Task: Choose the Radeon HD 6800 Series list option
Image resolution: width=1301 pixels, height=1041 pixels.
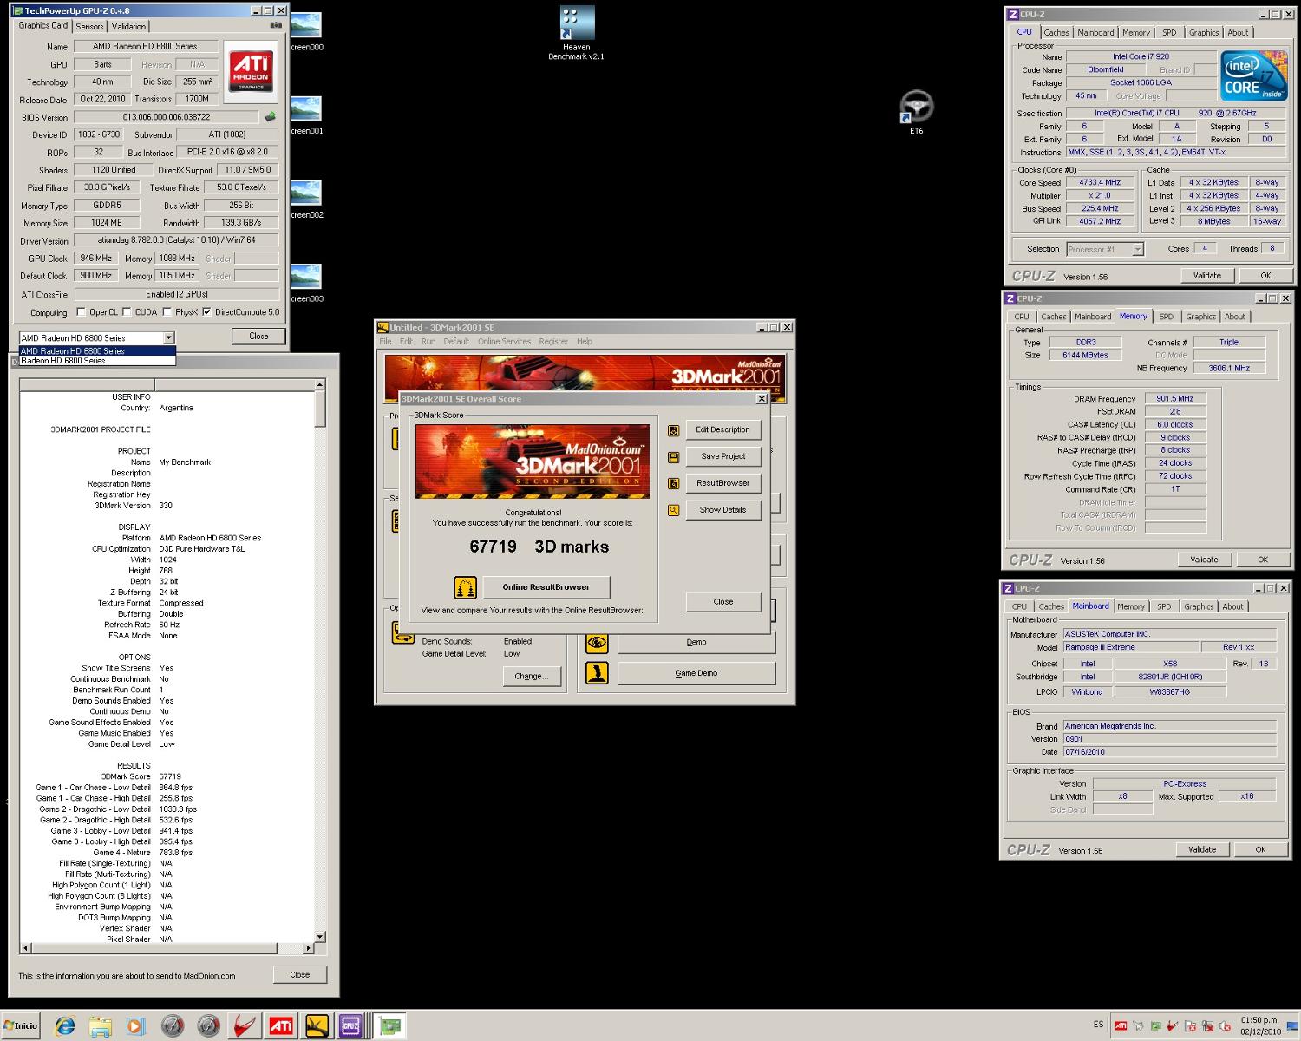Action: pyautogui.click(x=97, y=361)
